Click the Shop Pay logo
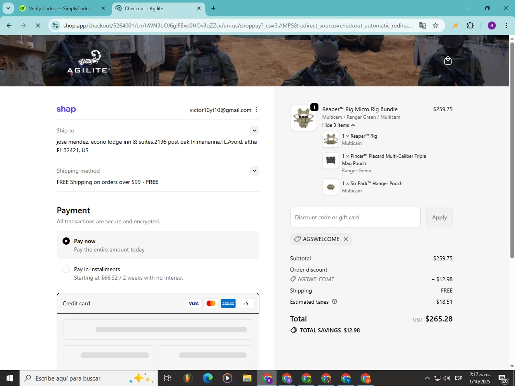Image resolution: width=515 pixels, height=386 pixels. [x=66, y=109]
